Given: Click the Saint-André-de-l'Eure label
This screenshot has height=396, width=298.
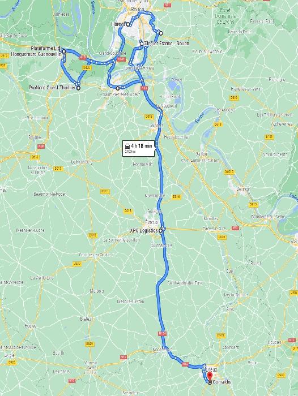Looking at the screenshot, I should click(x=185, y=283).
